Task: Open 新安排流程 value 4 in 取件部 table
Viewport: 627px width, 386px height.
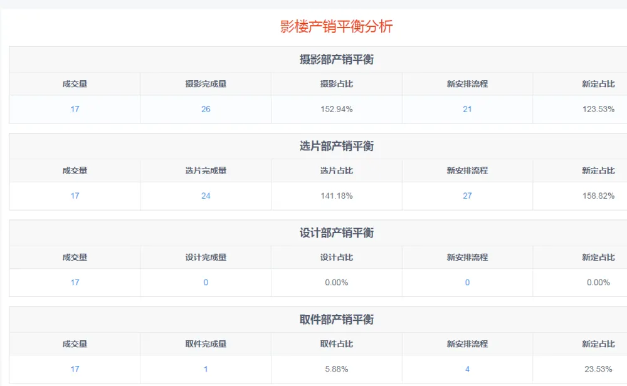Action: point(467,369)
